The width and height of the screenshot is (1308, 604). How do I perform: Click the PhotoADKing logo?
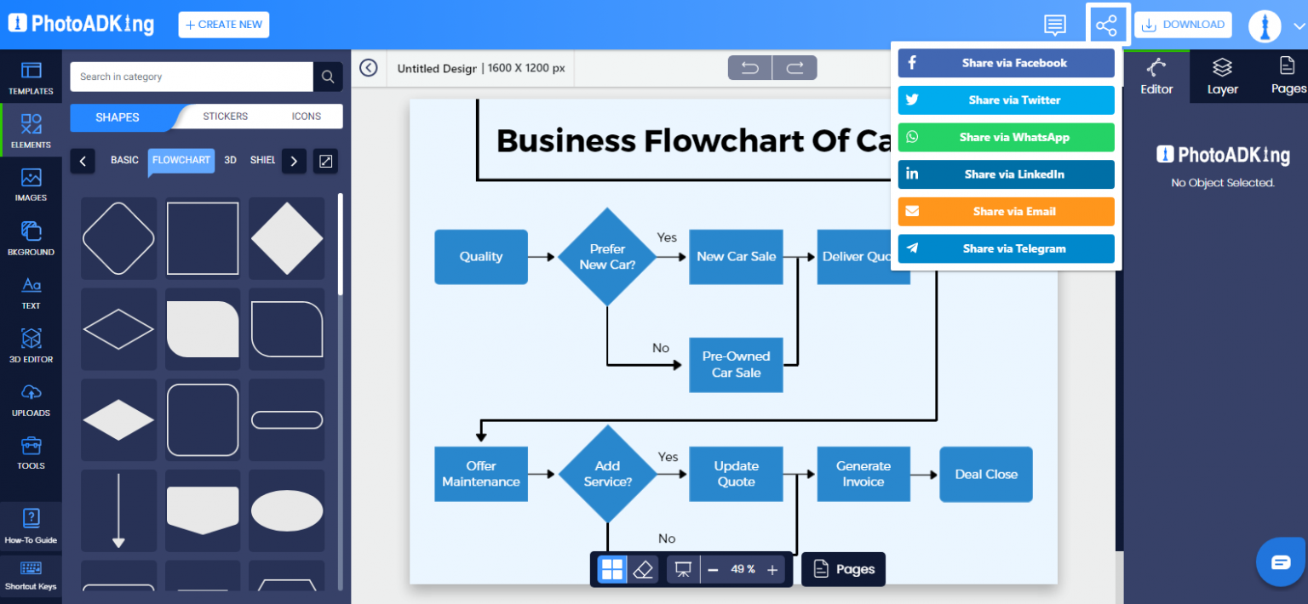82,24
